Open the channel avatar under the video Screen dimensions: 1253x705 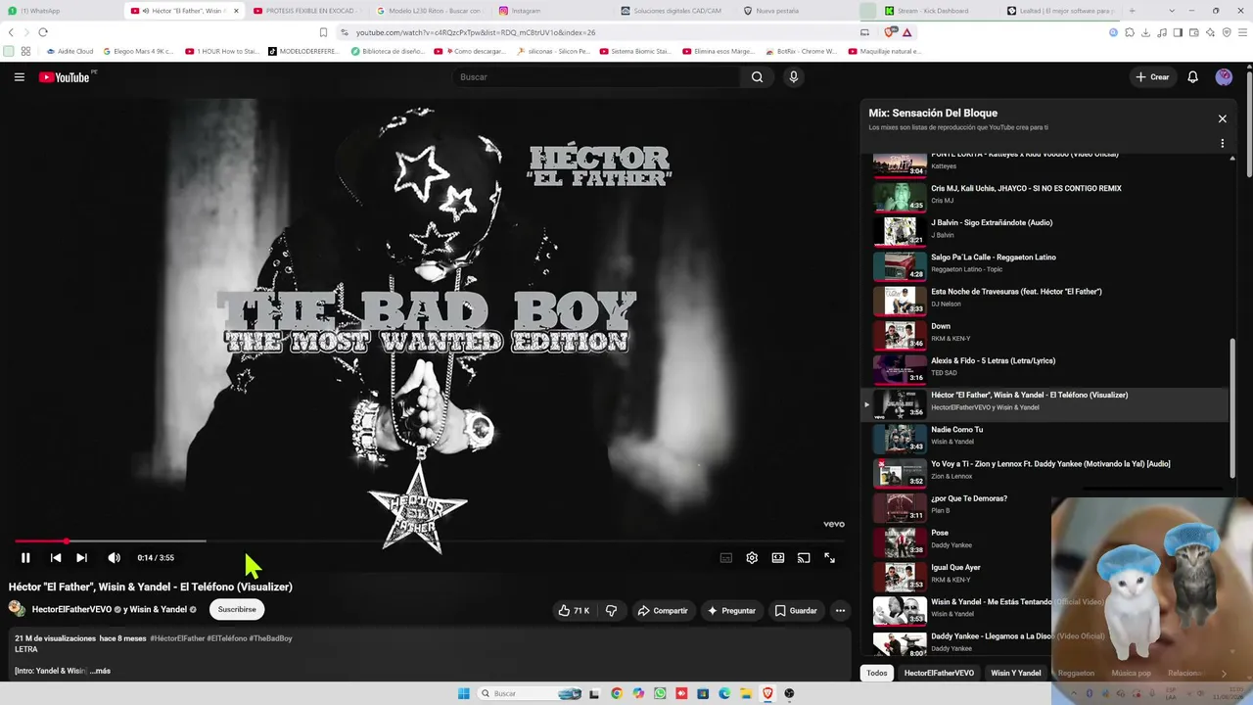point(17,609)
